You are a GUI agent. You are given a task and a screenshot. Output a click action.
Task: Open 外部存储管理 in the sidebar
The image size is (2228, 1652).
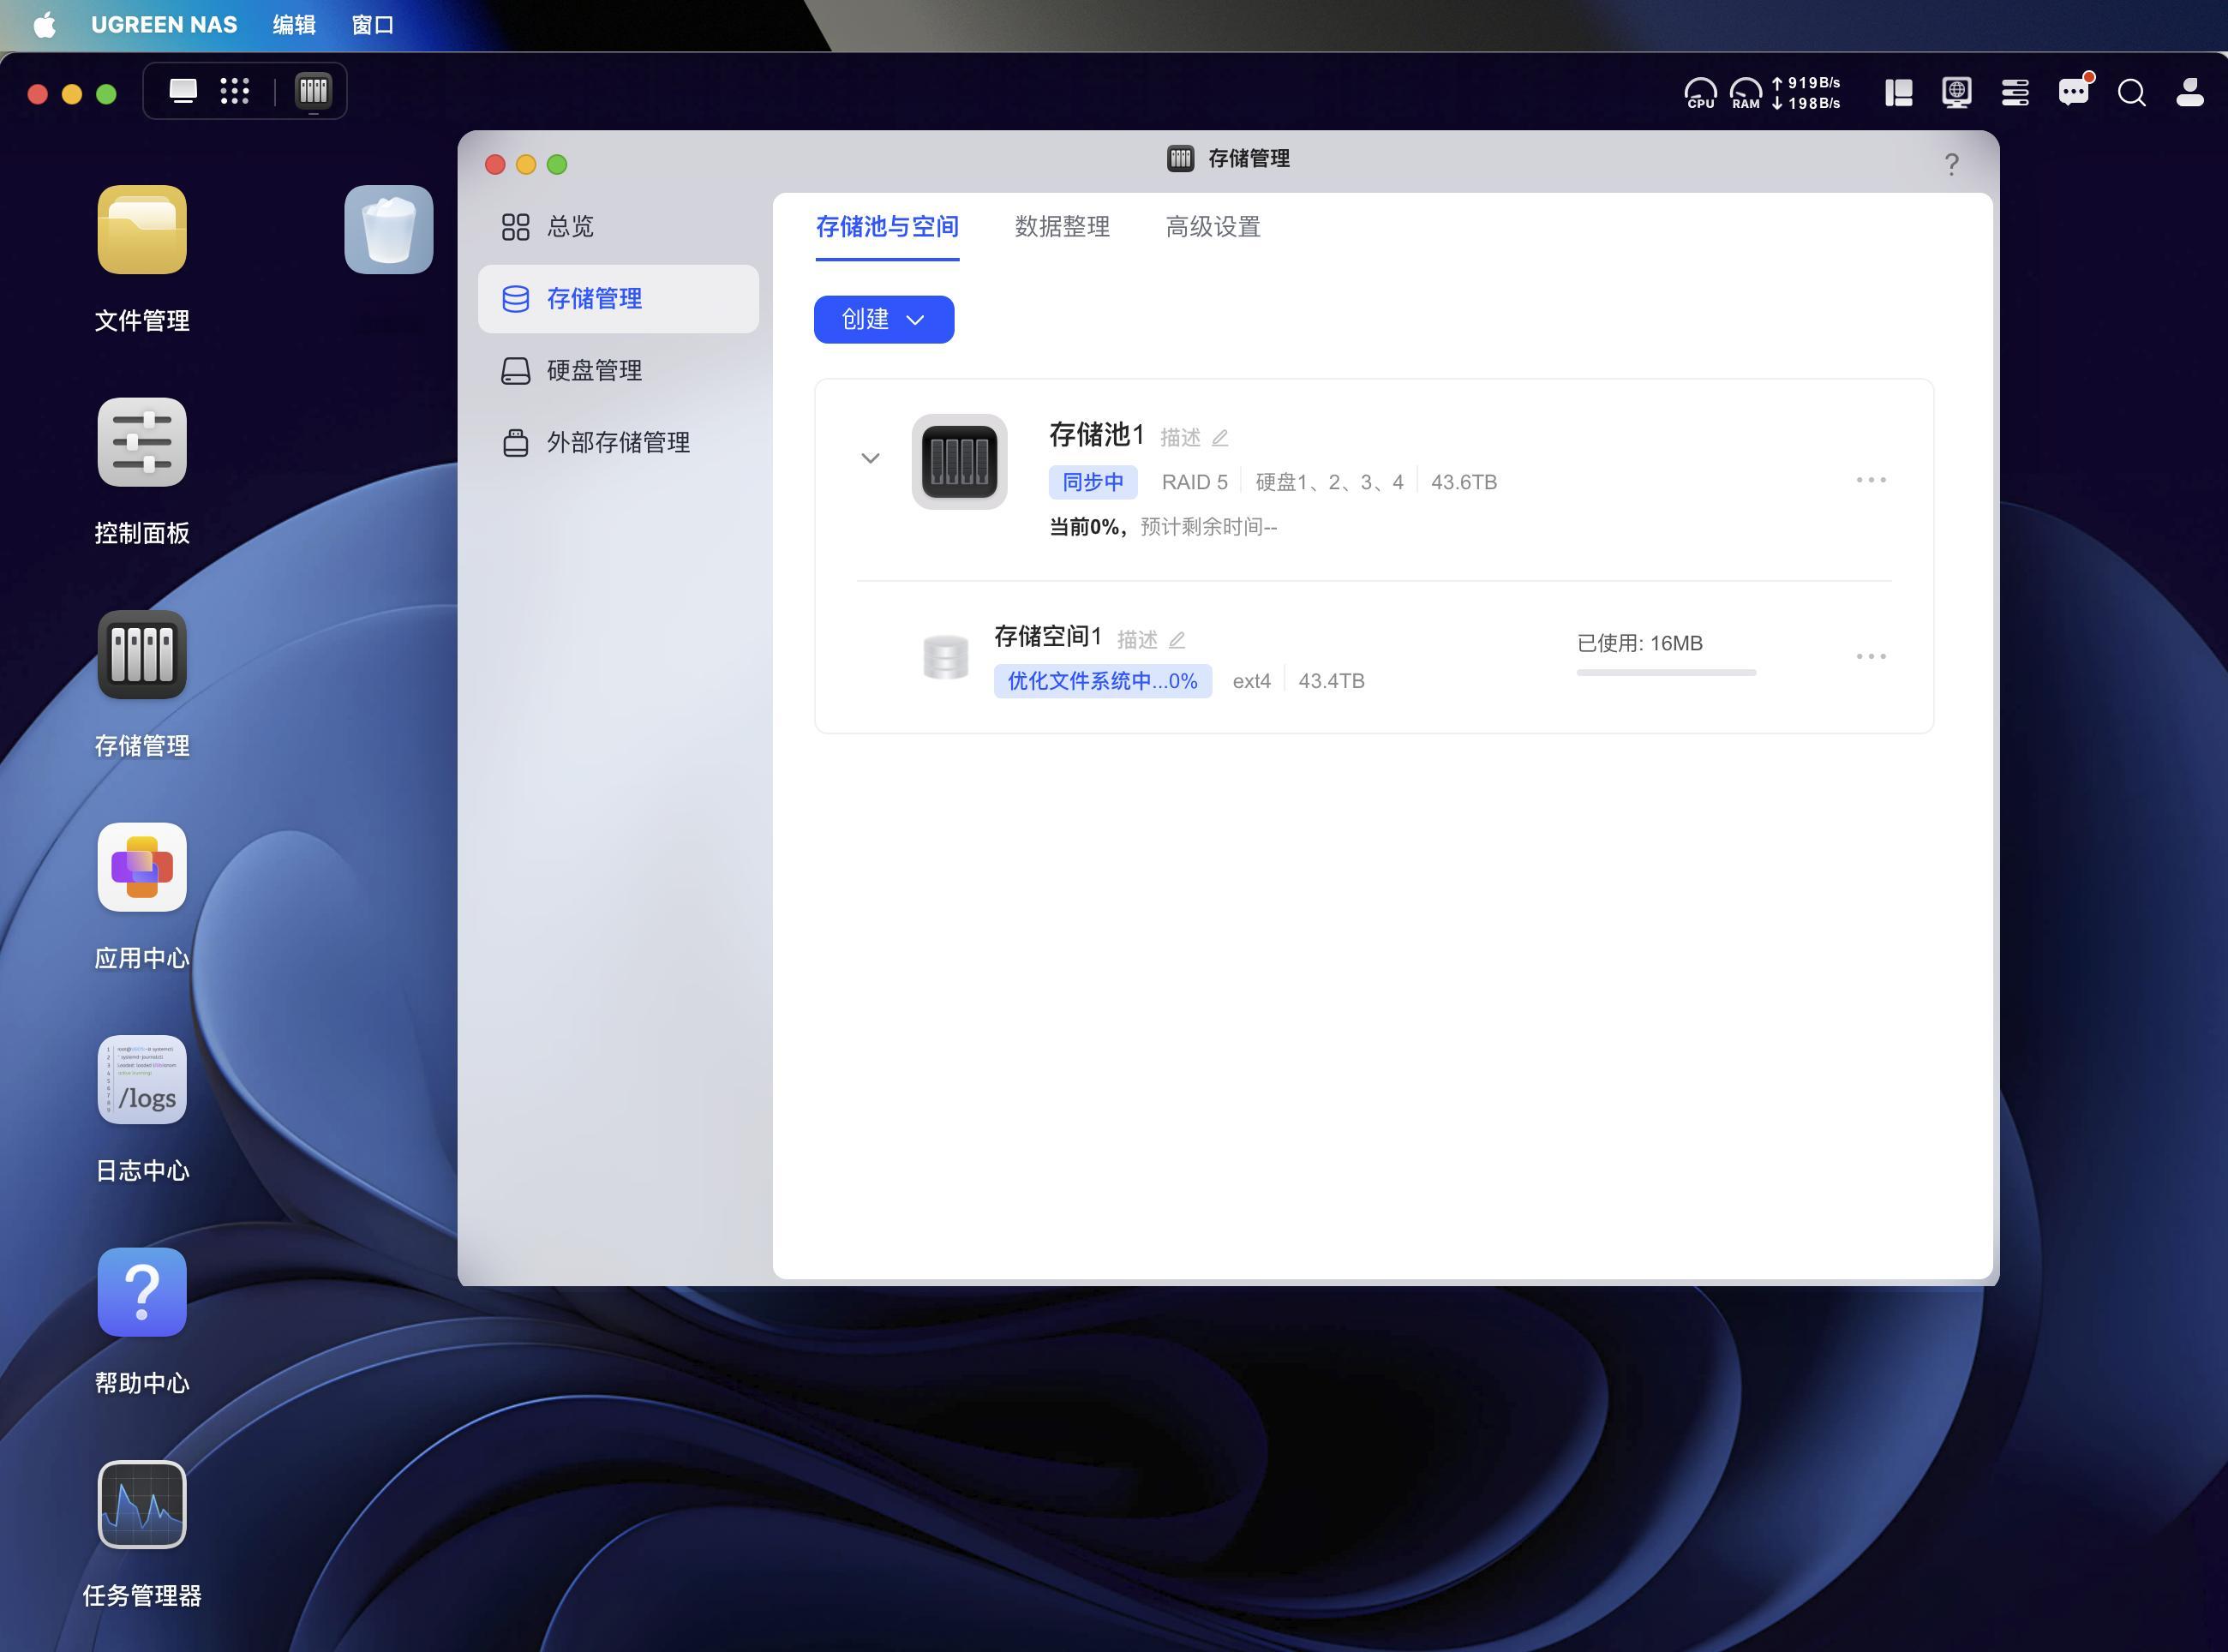click(618, 443)
